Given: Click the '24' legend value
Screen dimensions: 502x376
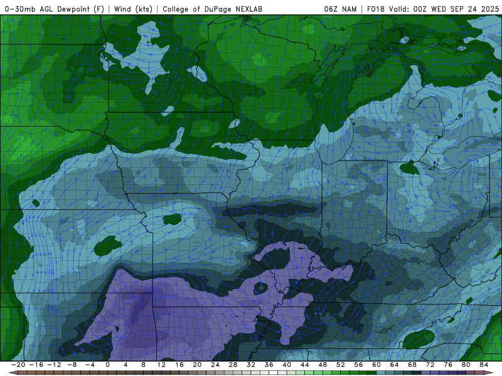Looking at the screenshot, I should coord(215,365).
